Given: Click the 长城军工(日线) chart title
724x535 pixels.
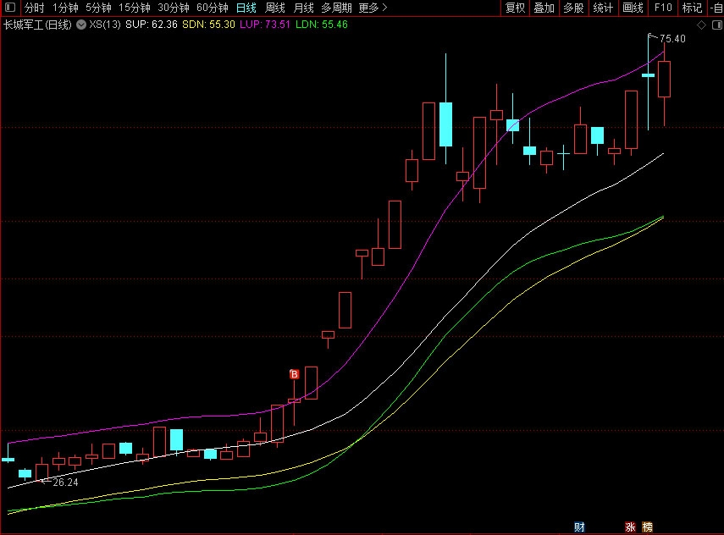Looking at the screenshot, I should point(37,25).
